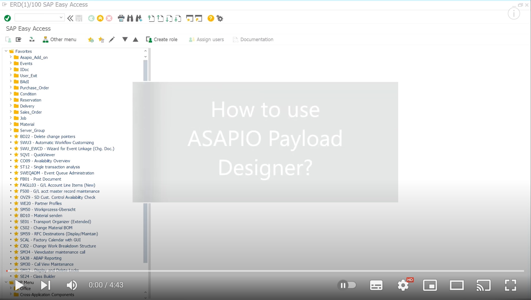Open Customize Local Layout gear icon
The height and width of the screenshot is (300, 531).
tap(220, 18)
